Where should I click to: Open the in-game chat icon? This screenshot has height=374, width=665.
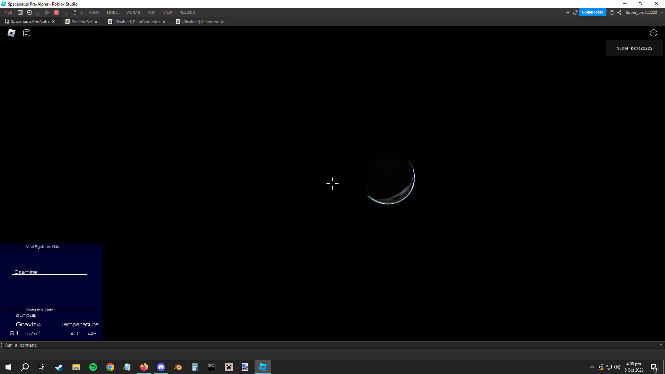coord(26,33)
